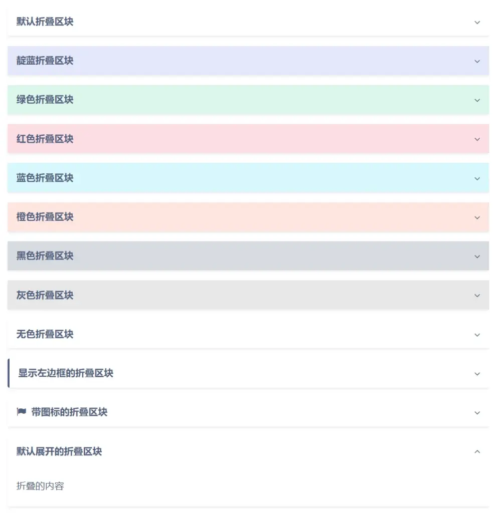Click the 靛蓝折叠区块 header title
The width and height of the screenshot is (499, 513).
(x=45, y=61)
